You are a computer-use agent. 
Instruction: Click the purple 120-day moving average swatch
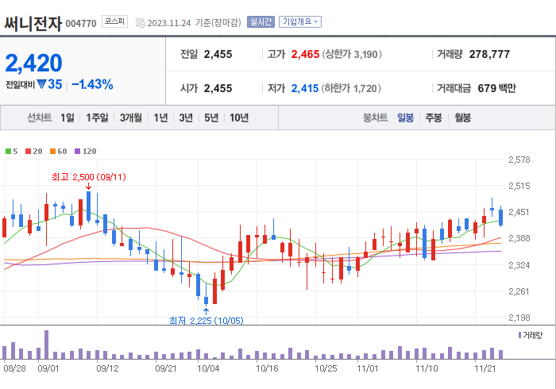(x=77, y=152)
